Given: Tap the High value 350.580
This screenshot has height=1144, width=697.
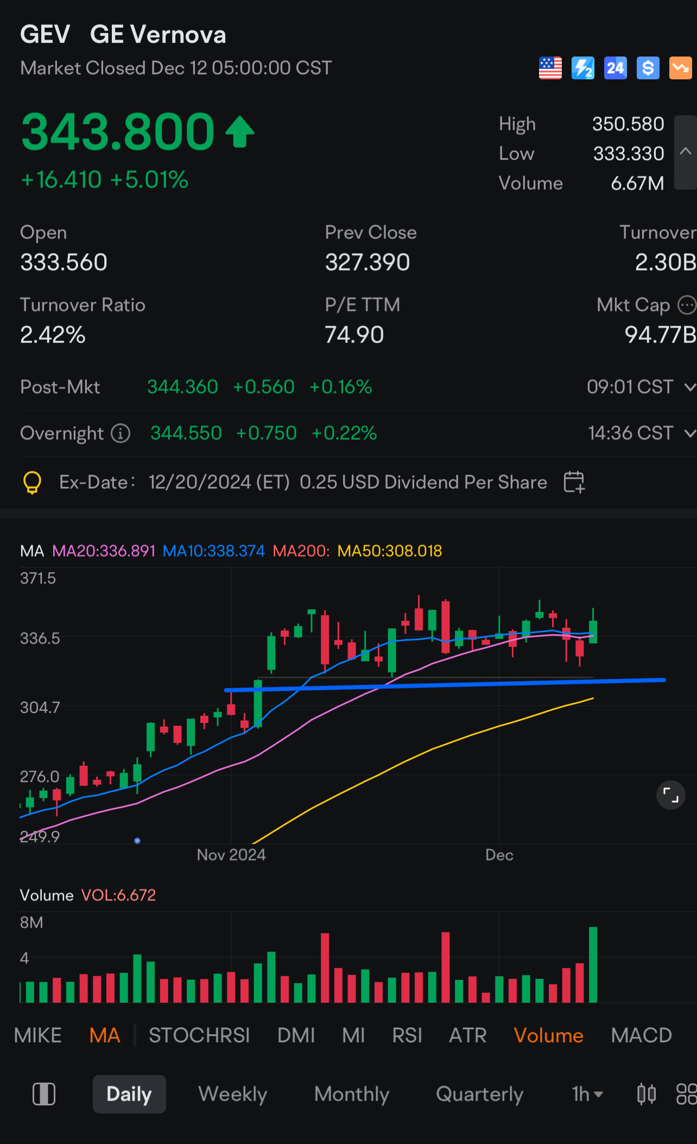Looking at the screenshot, I should pos(628,124).
